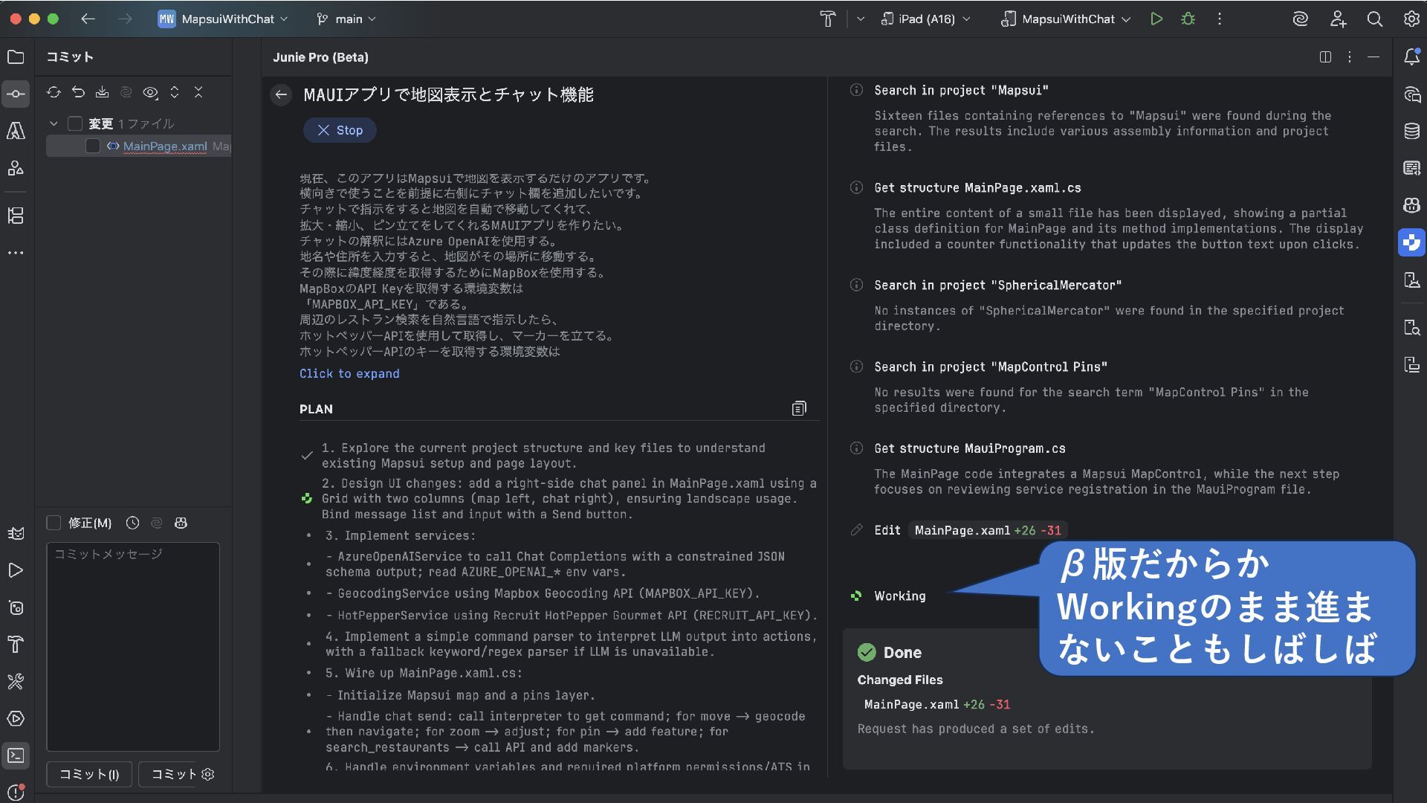The width and height of the screenshot is (1427, 803).
Task: Open the build options dropdown arrow
Action: (861, 19)
